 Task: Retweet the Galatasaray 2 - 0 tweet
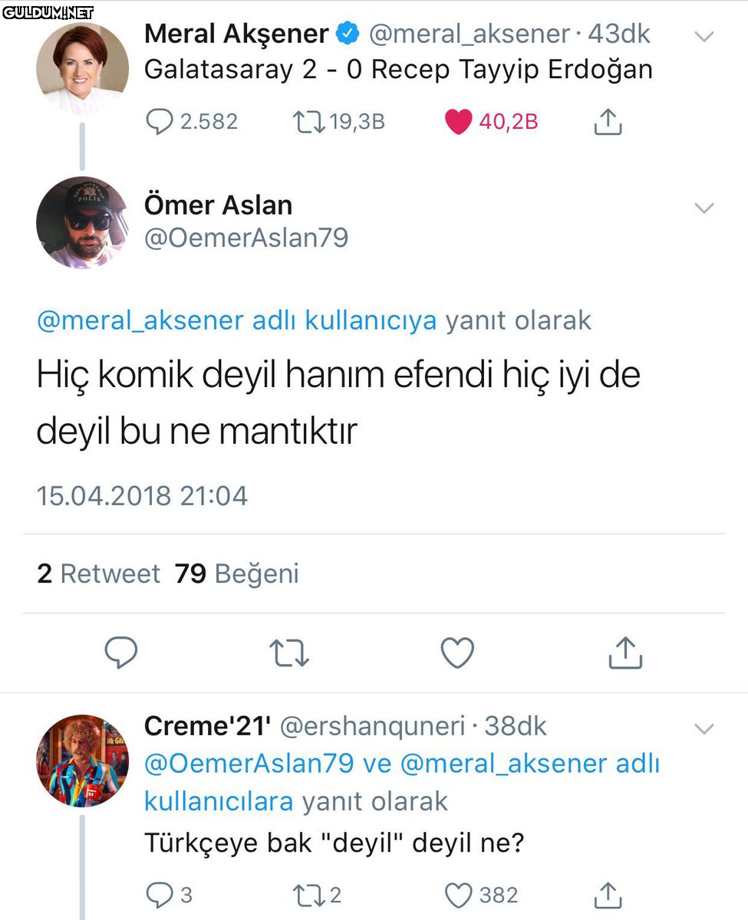pos(307,121)
